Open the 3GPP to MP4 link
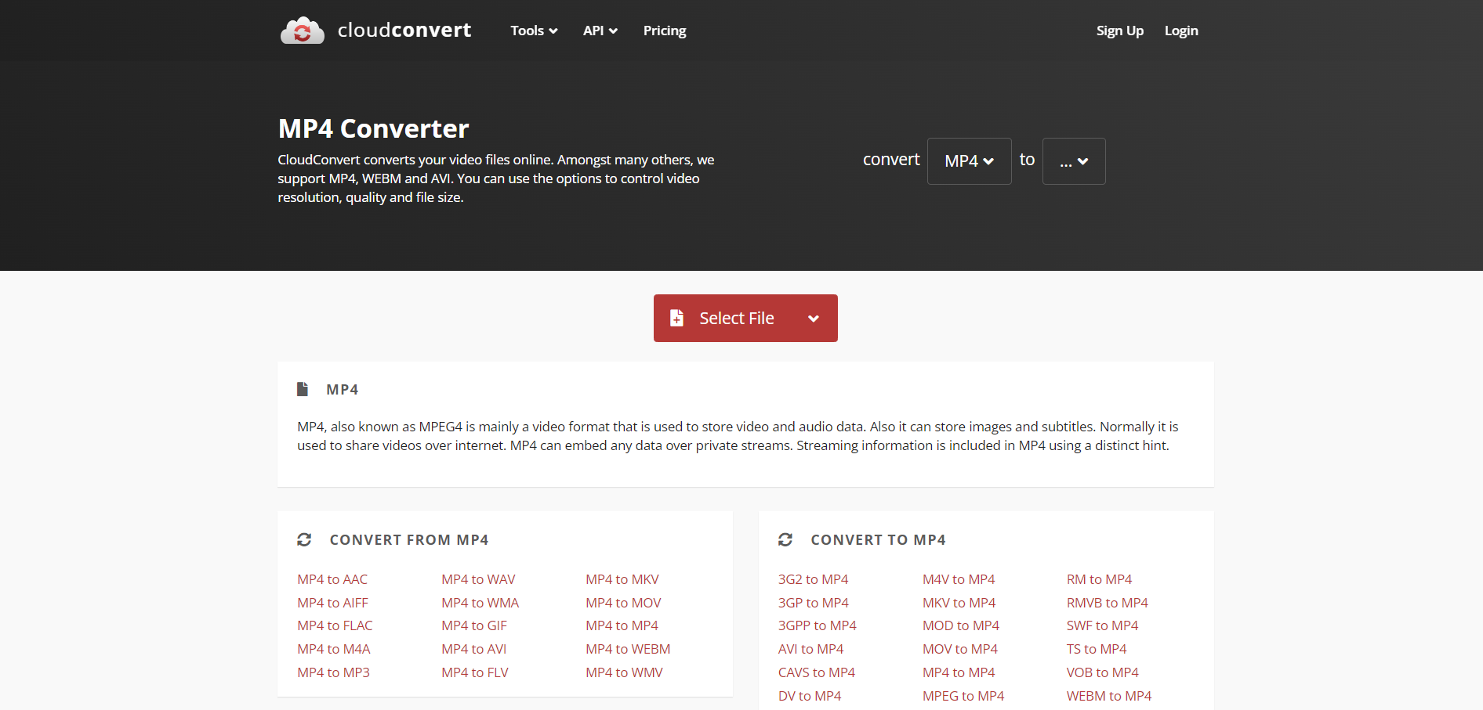The image size is (1483, 710). pos(818,625)
